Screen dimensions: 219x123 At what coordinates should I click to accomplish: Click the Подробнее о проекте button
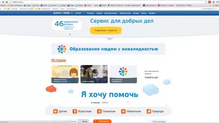[x=106, y=30]
